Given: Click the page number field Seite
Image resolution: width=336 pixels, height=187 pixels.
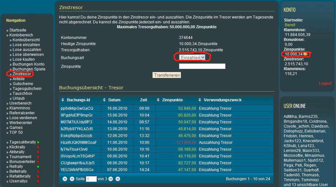Looking at the screenshot, I should click(x=91, y=179).
